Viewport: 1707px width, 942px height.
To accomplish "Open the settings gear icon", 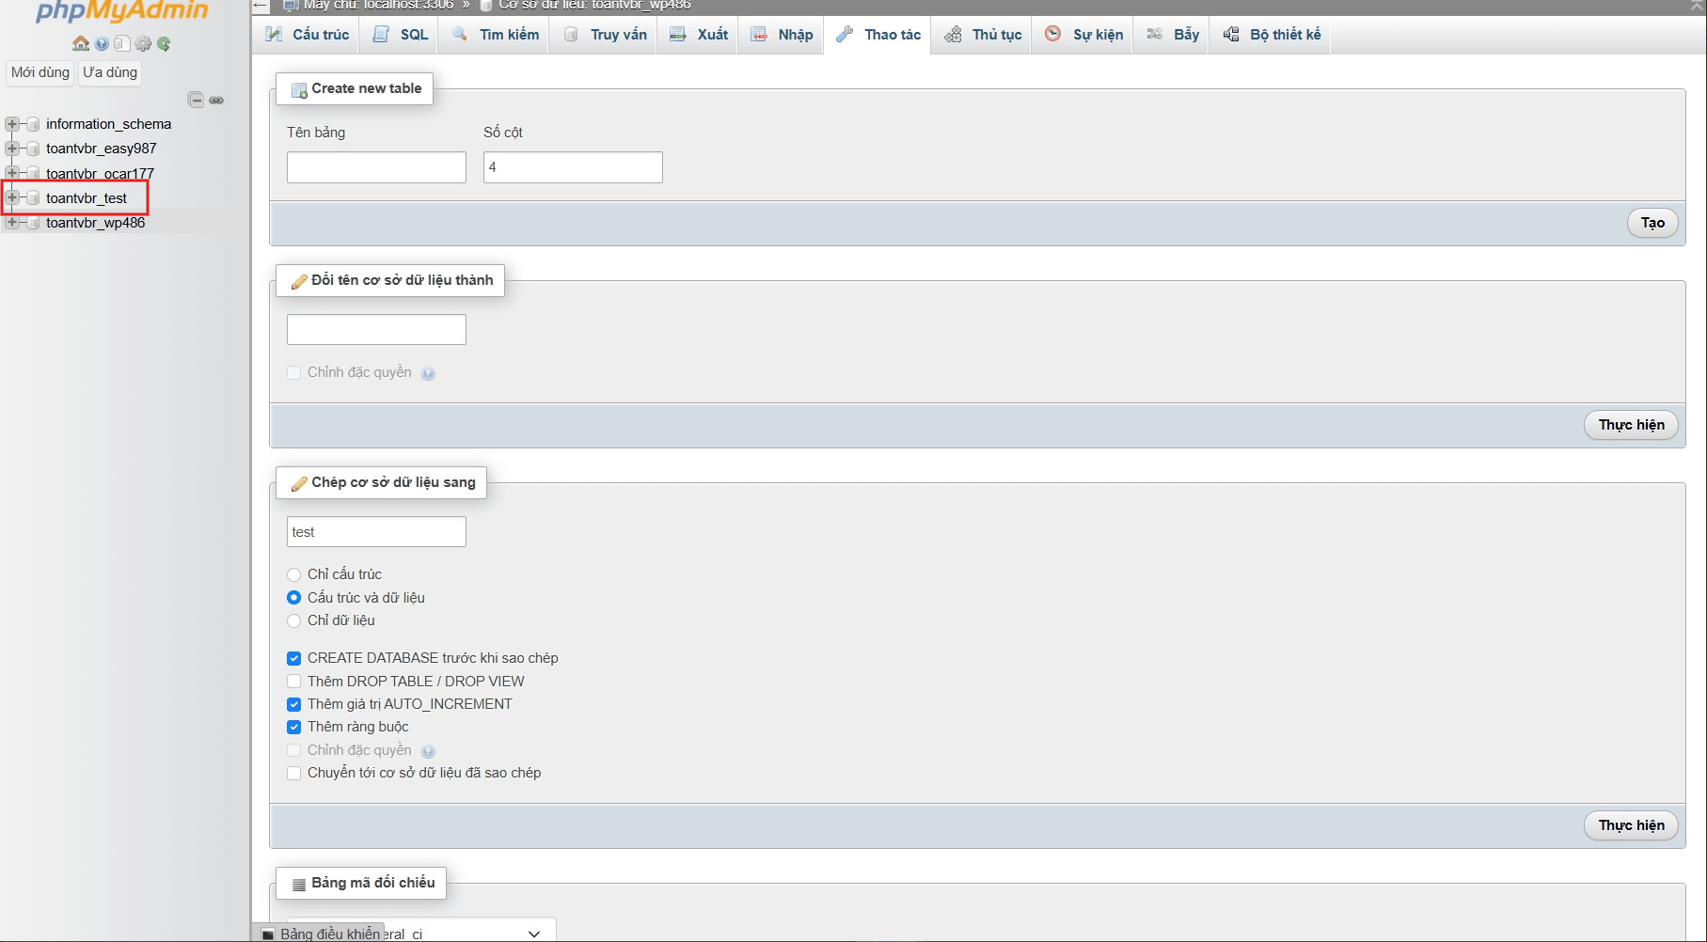I will (143, 43).
